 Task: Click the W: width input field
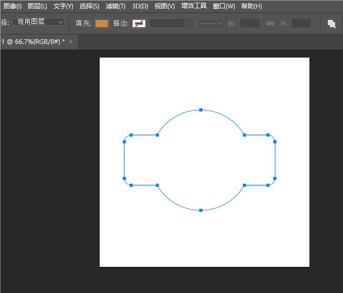(250, 24)
